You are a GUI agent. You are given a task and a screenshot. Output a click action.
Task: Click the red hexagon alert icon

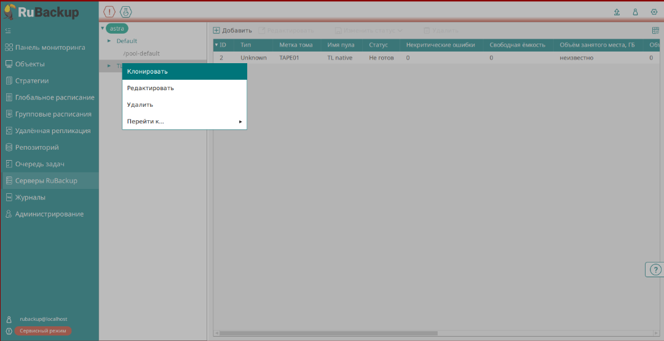pyautogui.click(x=109, y=12)
